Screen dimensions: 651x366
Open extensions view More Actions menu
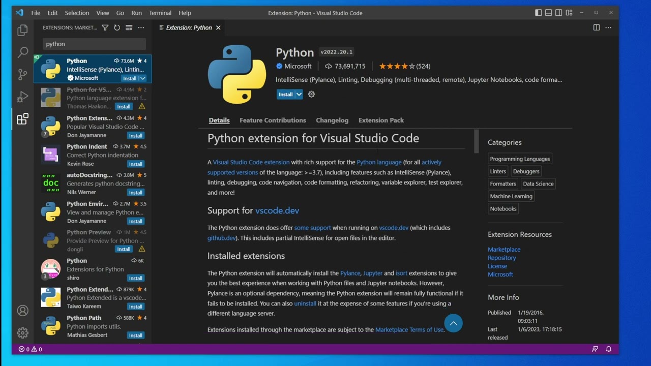(x=141, y=27)
